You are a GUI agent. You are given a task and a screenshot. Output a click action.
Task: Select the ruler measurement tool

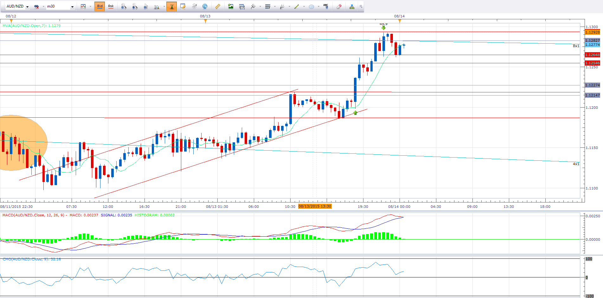tap(217, 6)
